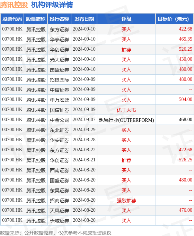Select the 机构评级详情 title text

click(52, 5)
